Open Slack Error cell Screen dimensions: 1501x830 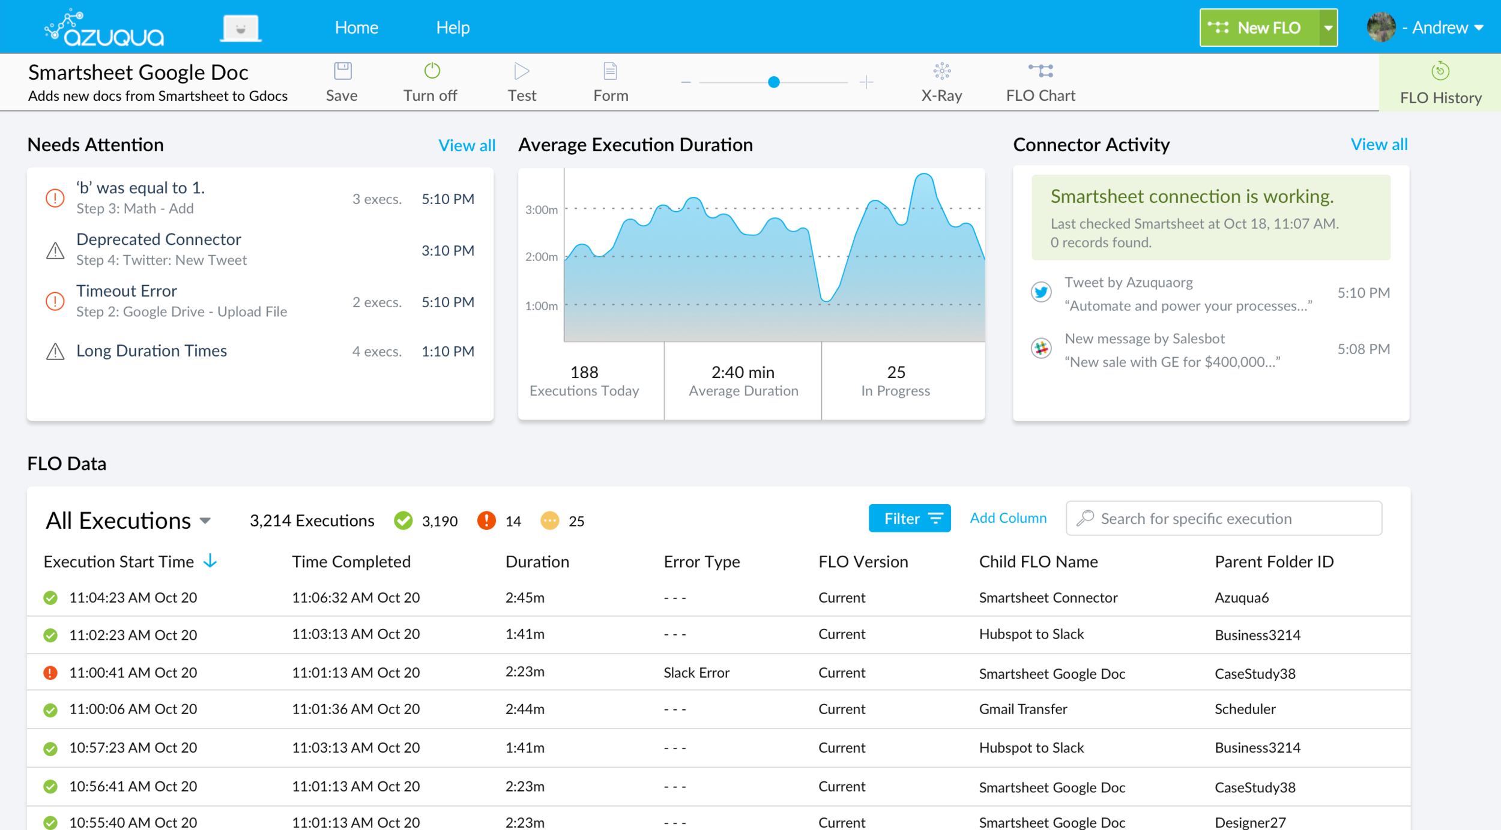[696, 673]
